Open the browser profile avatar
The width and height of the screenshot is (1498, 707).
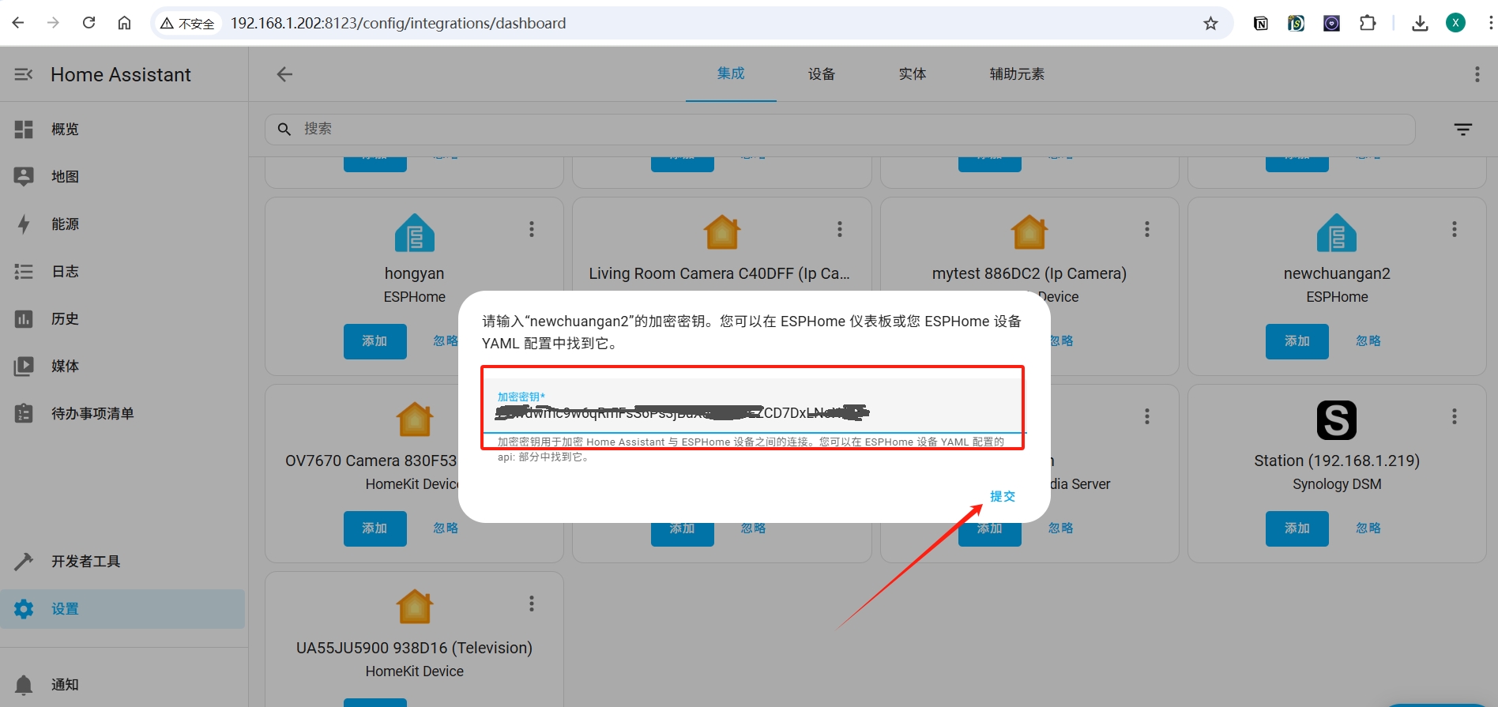pyautogui.click(x=1455, y=23)
